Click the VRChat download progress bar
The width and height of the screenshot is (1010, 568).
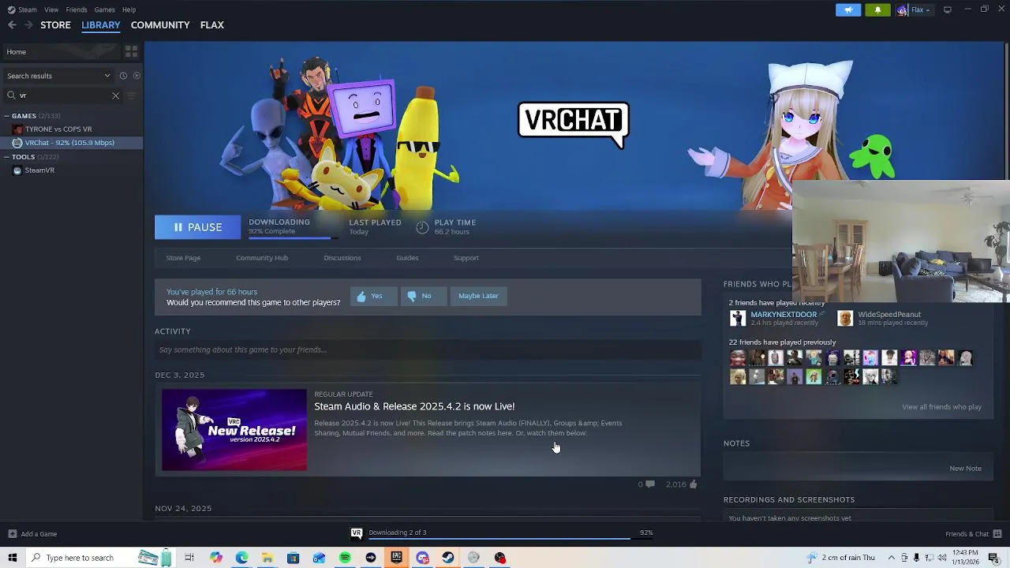point(292,237)
